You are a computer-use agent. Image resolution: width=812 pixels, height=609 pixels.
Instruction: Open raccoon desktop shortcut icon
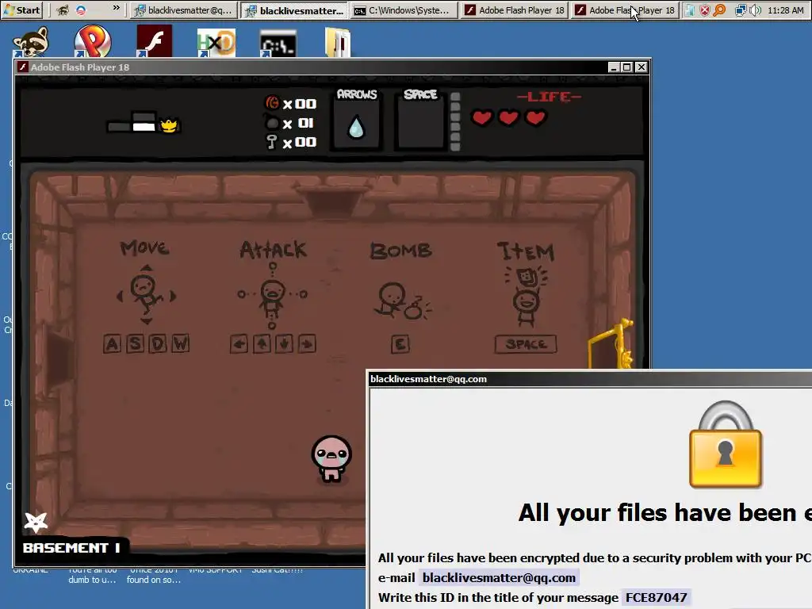31,41
